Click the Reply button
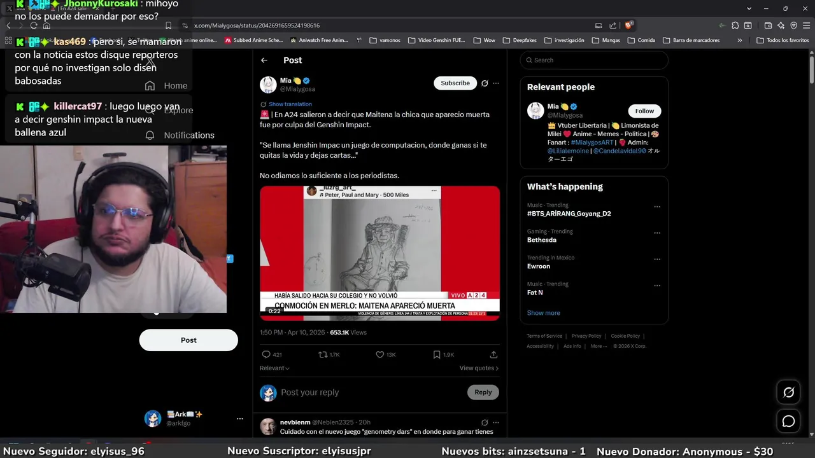This screenshot has height=458, width=815. [483, 392]
